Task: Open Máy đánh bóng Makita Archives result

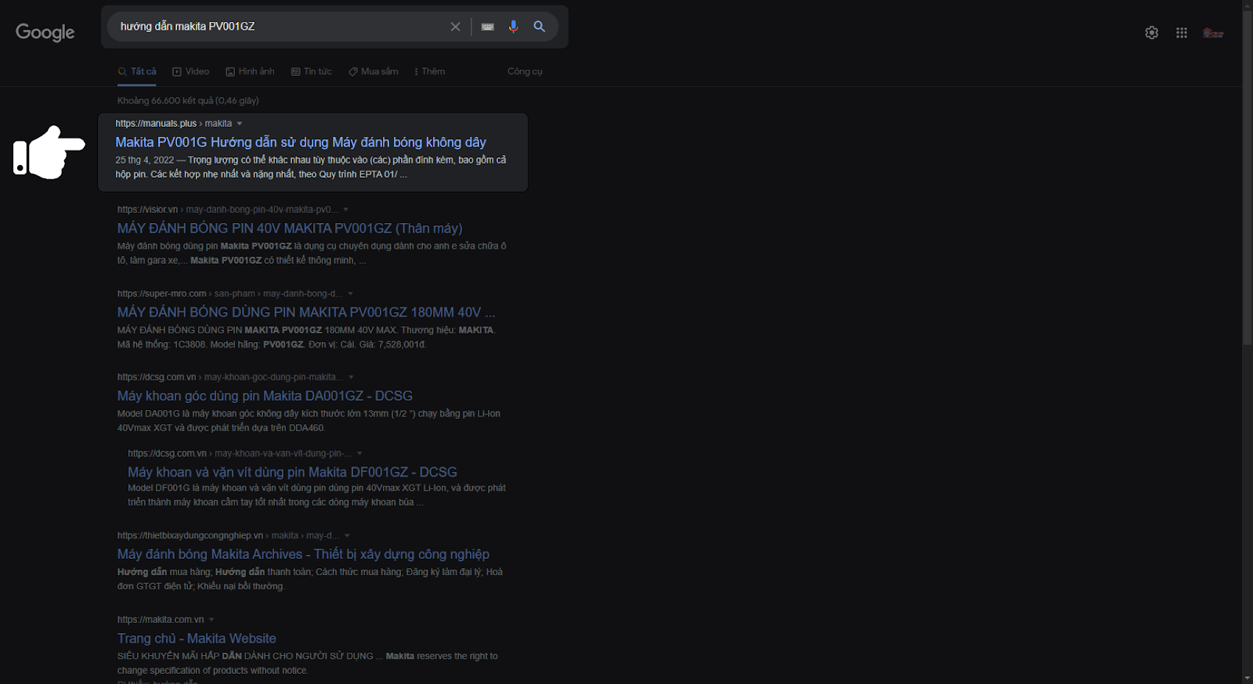Action: click(303, 554)
